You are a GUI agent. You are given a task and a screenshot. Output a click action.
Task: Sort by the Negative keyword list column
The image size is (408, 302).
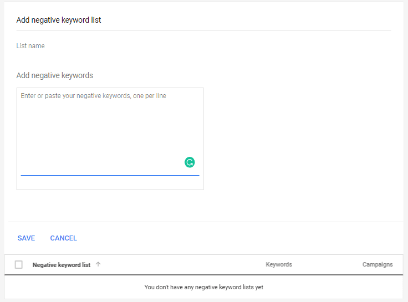[62, 265]
